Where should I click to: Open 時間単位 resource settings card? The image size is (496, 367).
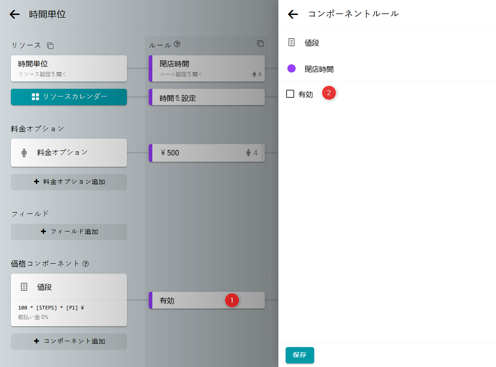[x=69, y=68]
